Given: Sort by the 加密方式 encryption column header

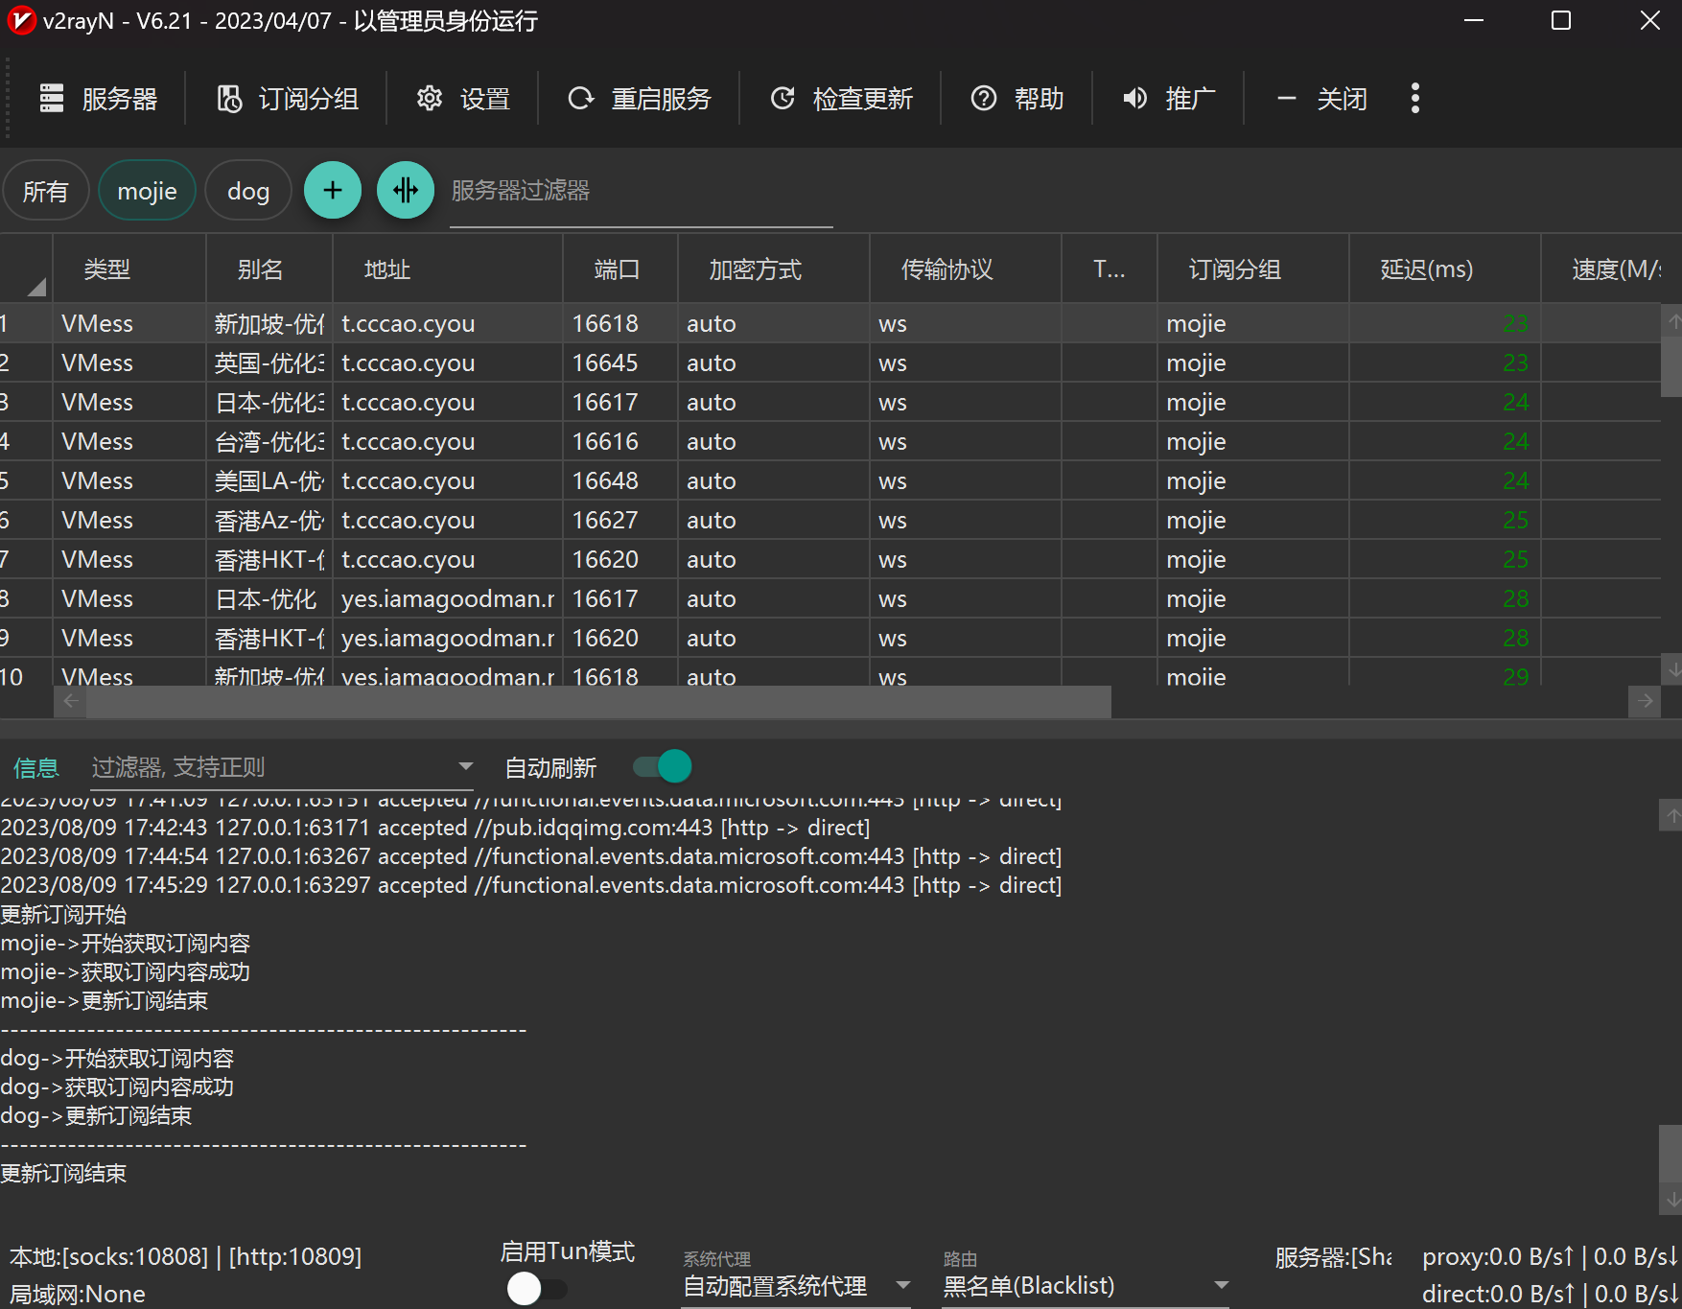Looking at the screenshot, I should click(x=774, y=269).
